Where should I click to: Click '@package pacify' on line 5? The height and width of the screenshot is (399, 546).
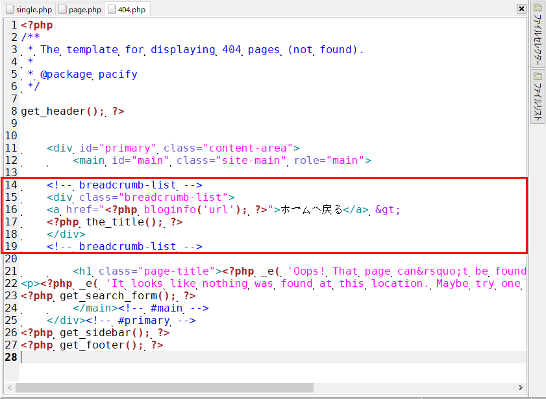(89, 74)
